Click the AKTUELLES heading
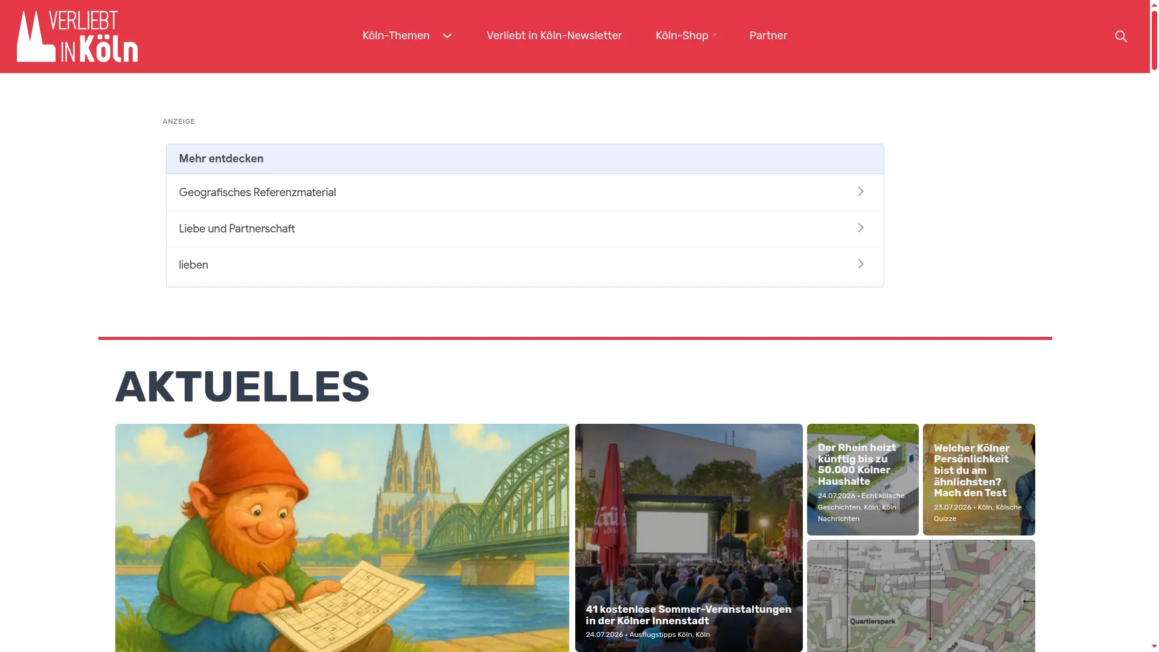Screen dimensions: 1159x652 242,386
